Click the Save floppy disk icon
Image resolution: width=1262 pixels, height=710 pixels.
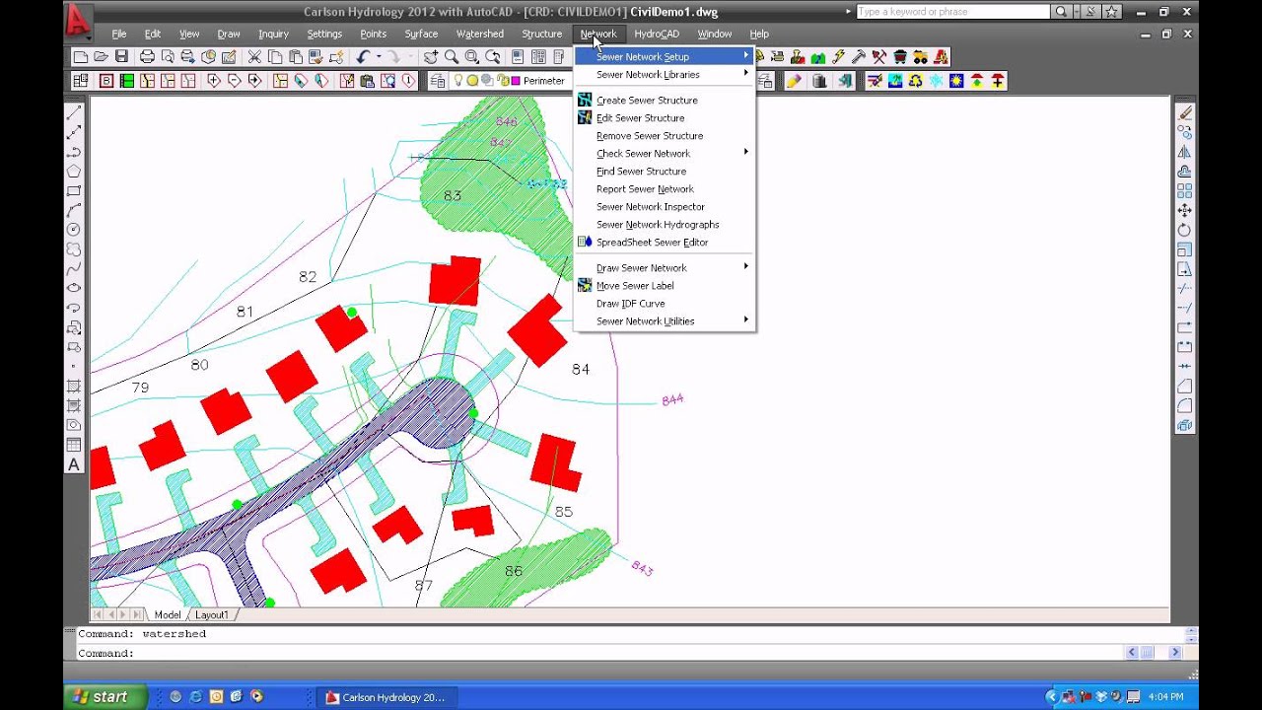click(121, 57)
